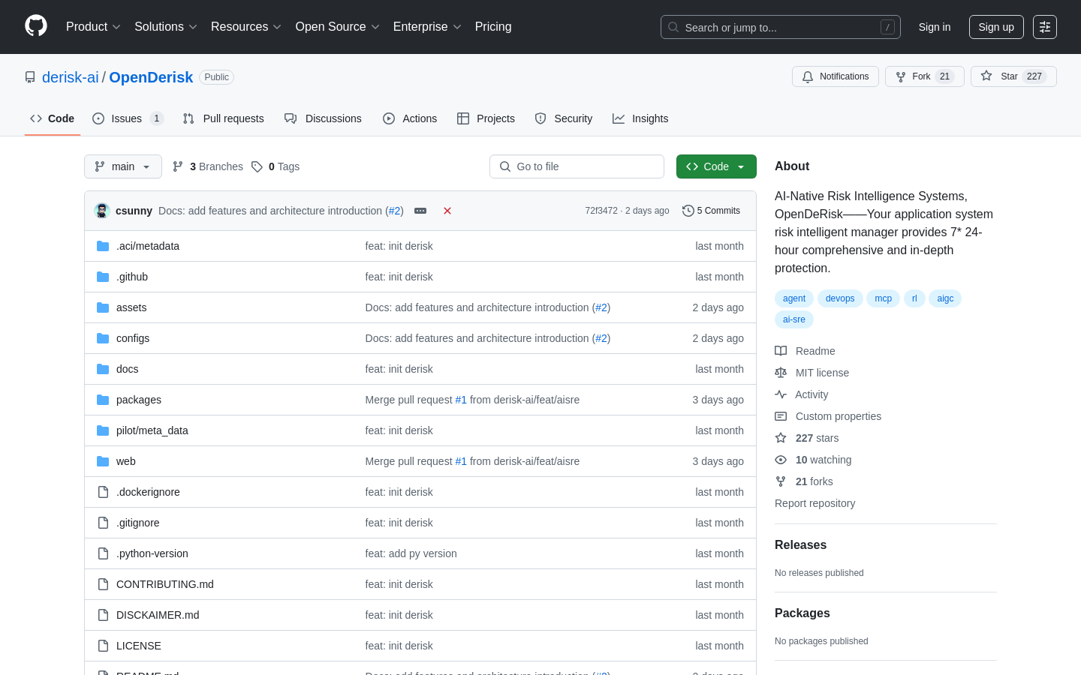The height and width of the screenshot is (675, 1081).
Task: Click the MIT license scale icon
Action: coord(781,373)
